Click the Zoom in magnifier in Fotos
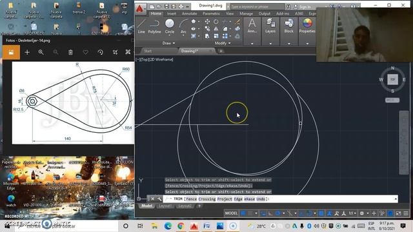Viewport: 413px width, 232px height. (x=41, y=52)
